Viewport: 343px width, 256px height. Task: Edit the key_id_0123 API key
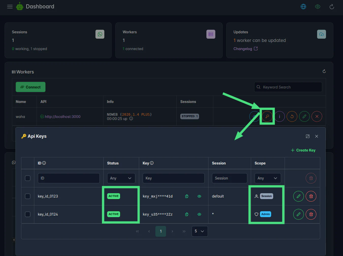[x=299, y=196]
